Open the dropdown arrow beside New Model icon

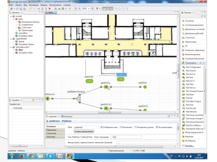(14, 9)
